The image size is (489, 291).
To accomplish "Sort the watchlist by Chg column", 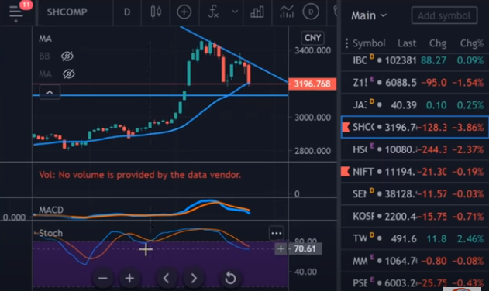I will coord(438,43).
